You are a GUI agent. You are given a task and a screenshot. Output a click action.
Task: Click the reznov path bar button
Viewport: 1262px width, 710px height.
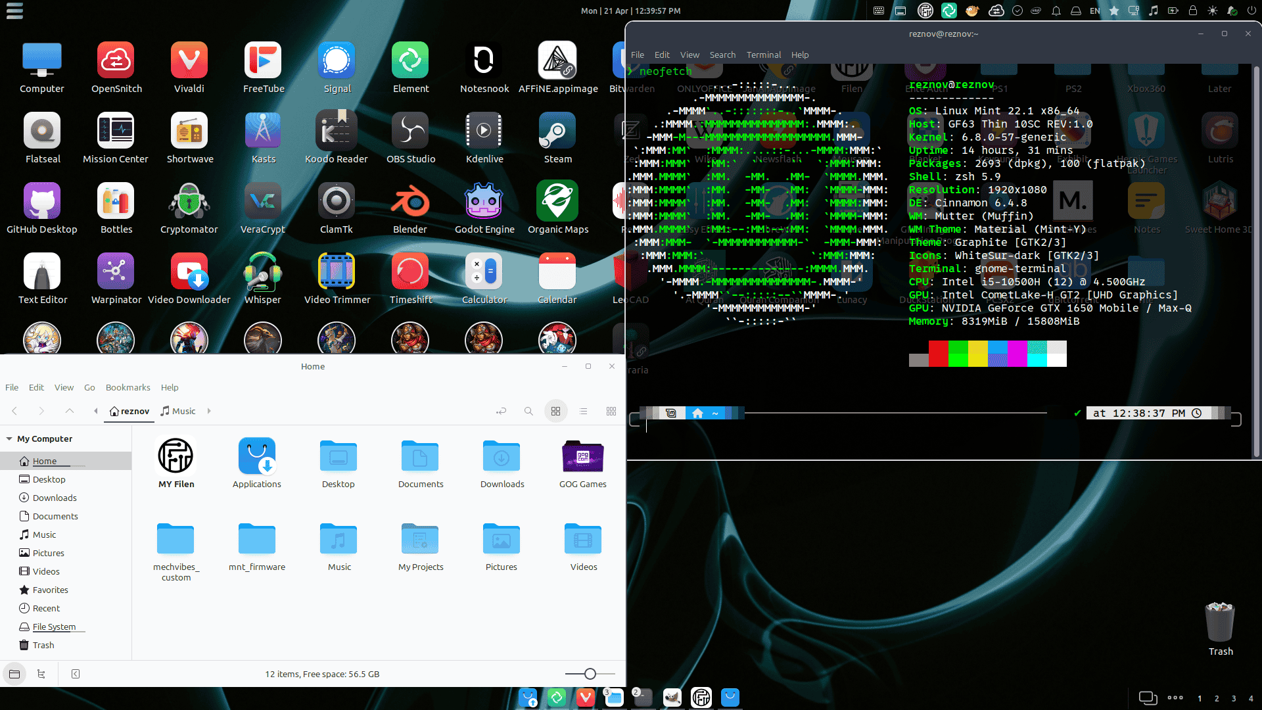[129, 411]
